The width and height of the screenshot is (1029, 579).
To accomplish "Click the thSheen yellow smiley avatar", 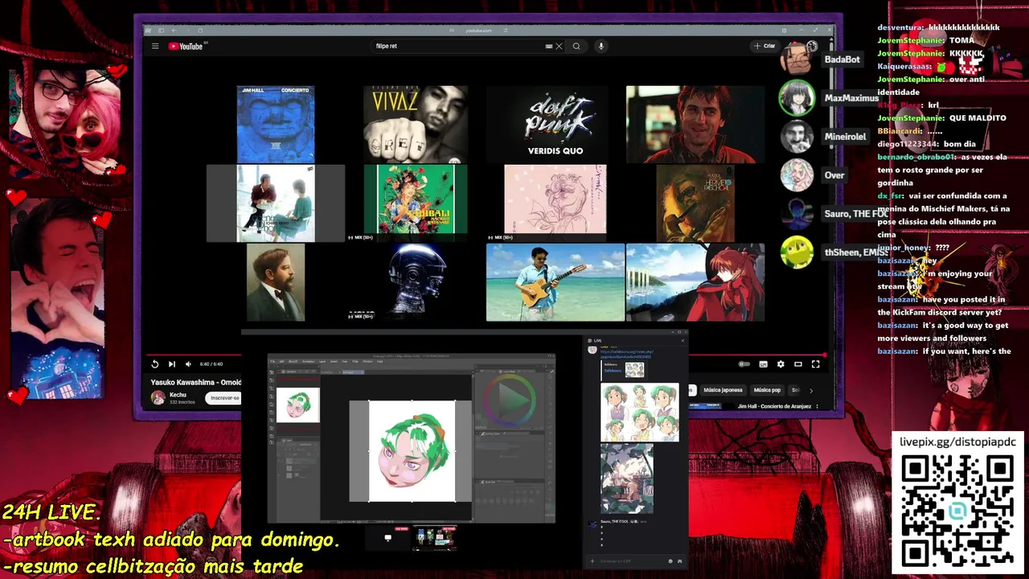I will point(797,253).
